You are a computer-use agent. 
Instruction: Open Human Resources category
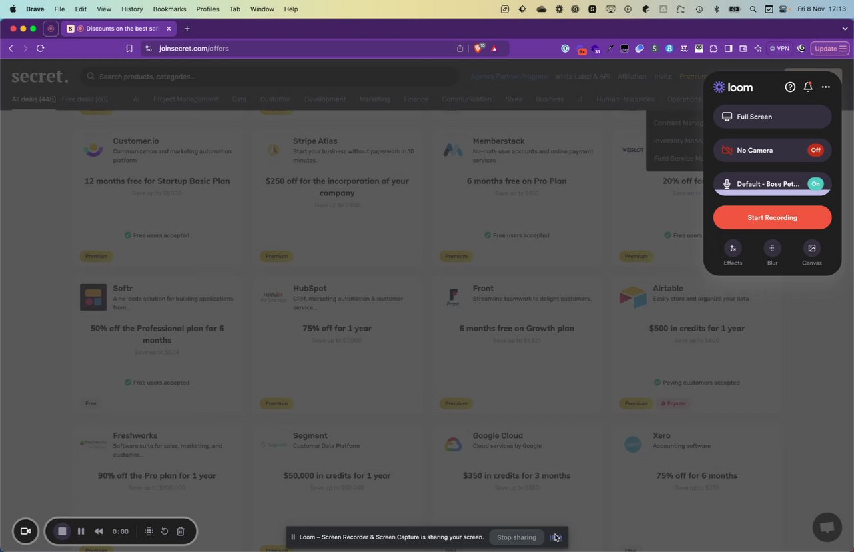coord(625,99)
